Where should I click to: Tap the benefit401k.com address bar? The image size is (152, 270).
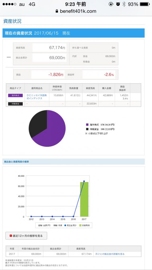[76, 11]
